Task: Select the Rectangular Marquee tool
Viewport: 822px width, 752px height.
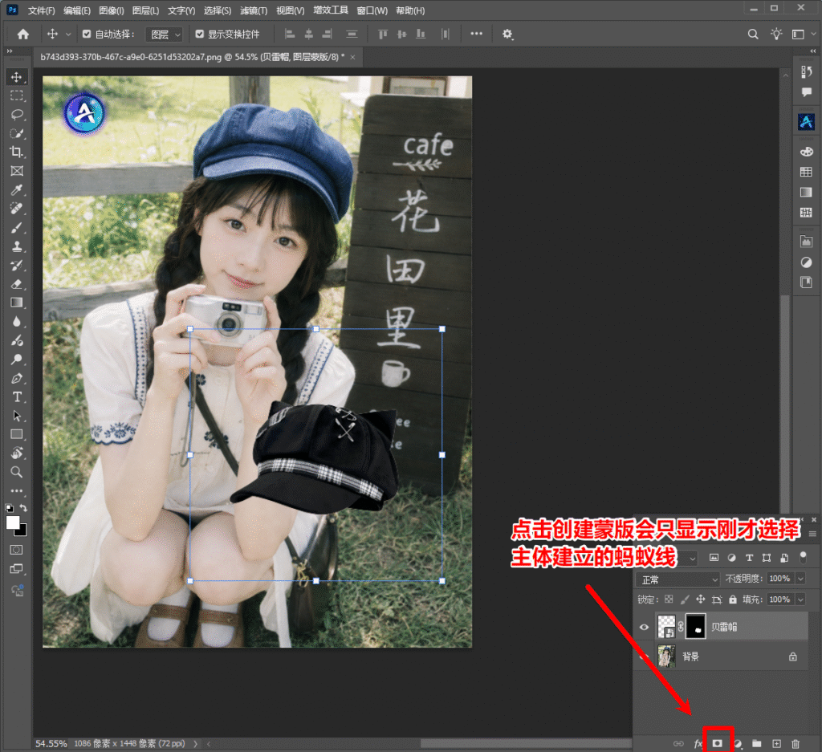Action: [17, 96]
